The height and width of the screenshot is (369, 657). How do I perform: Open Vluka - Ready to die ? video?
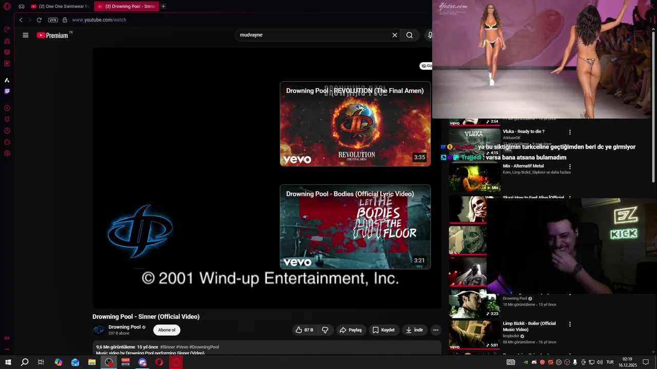click(x=524, y=132)
